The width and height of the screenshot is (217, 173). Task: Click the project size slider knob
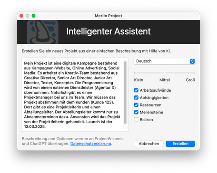point(165,73)
